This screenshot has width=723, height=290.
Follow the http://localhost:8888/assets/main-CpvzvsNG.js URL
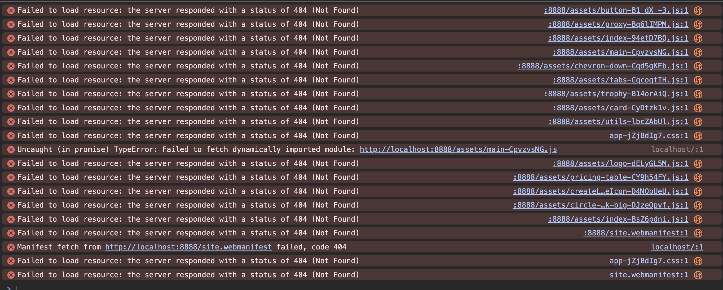(458, 149)
